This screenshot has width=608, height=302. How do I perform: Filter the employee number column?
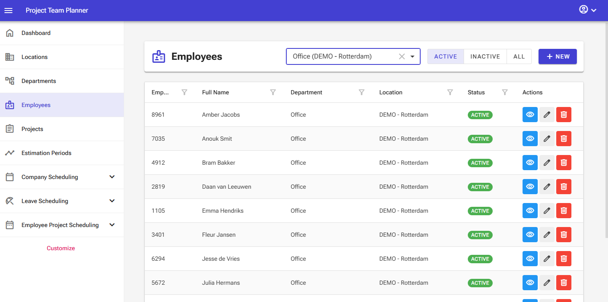[184, 92]
